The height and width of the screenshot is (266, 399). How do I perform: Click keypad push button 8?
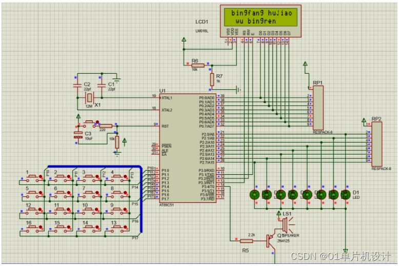click(x=117, y=194)
